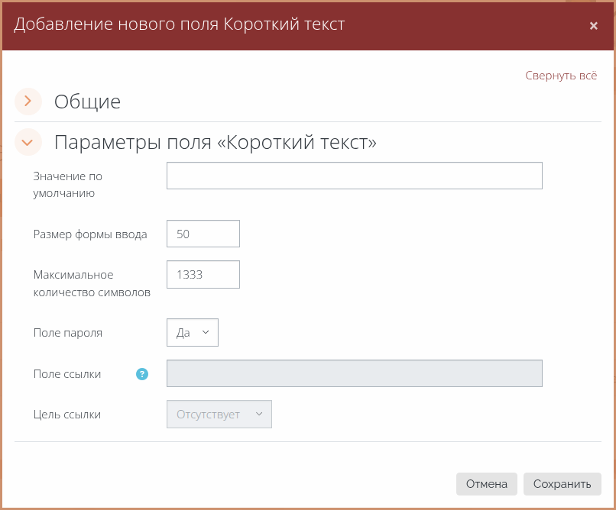This screenshot has height=510, width=616.
Task: Click the «Параметры поля «Короткий текст»» heading text
Action: [x=215, y=142]
